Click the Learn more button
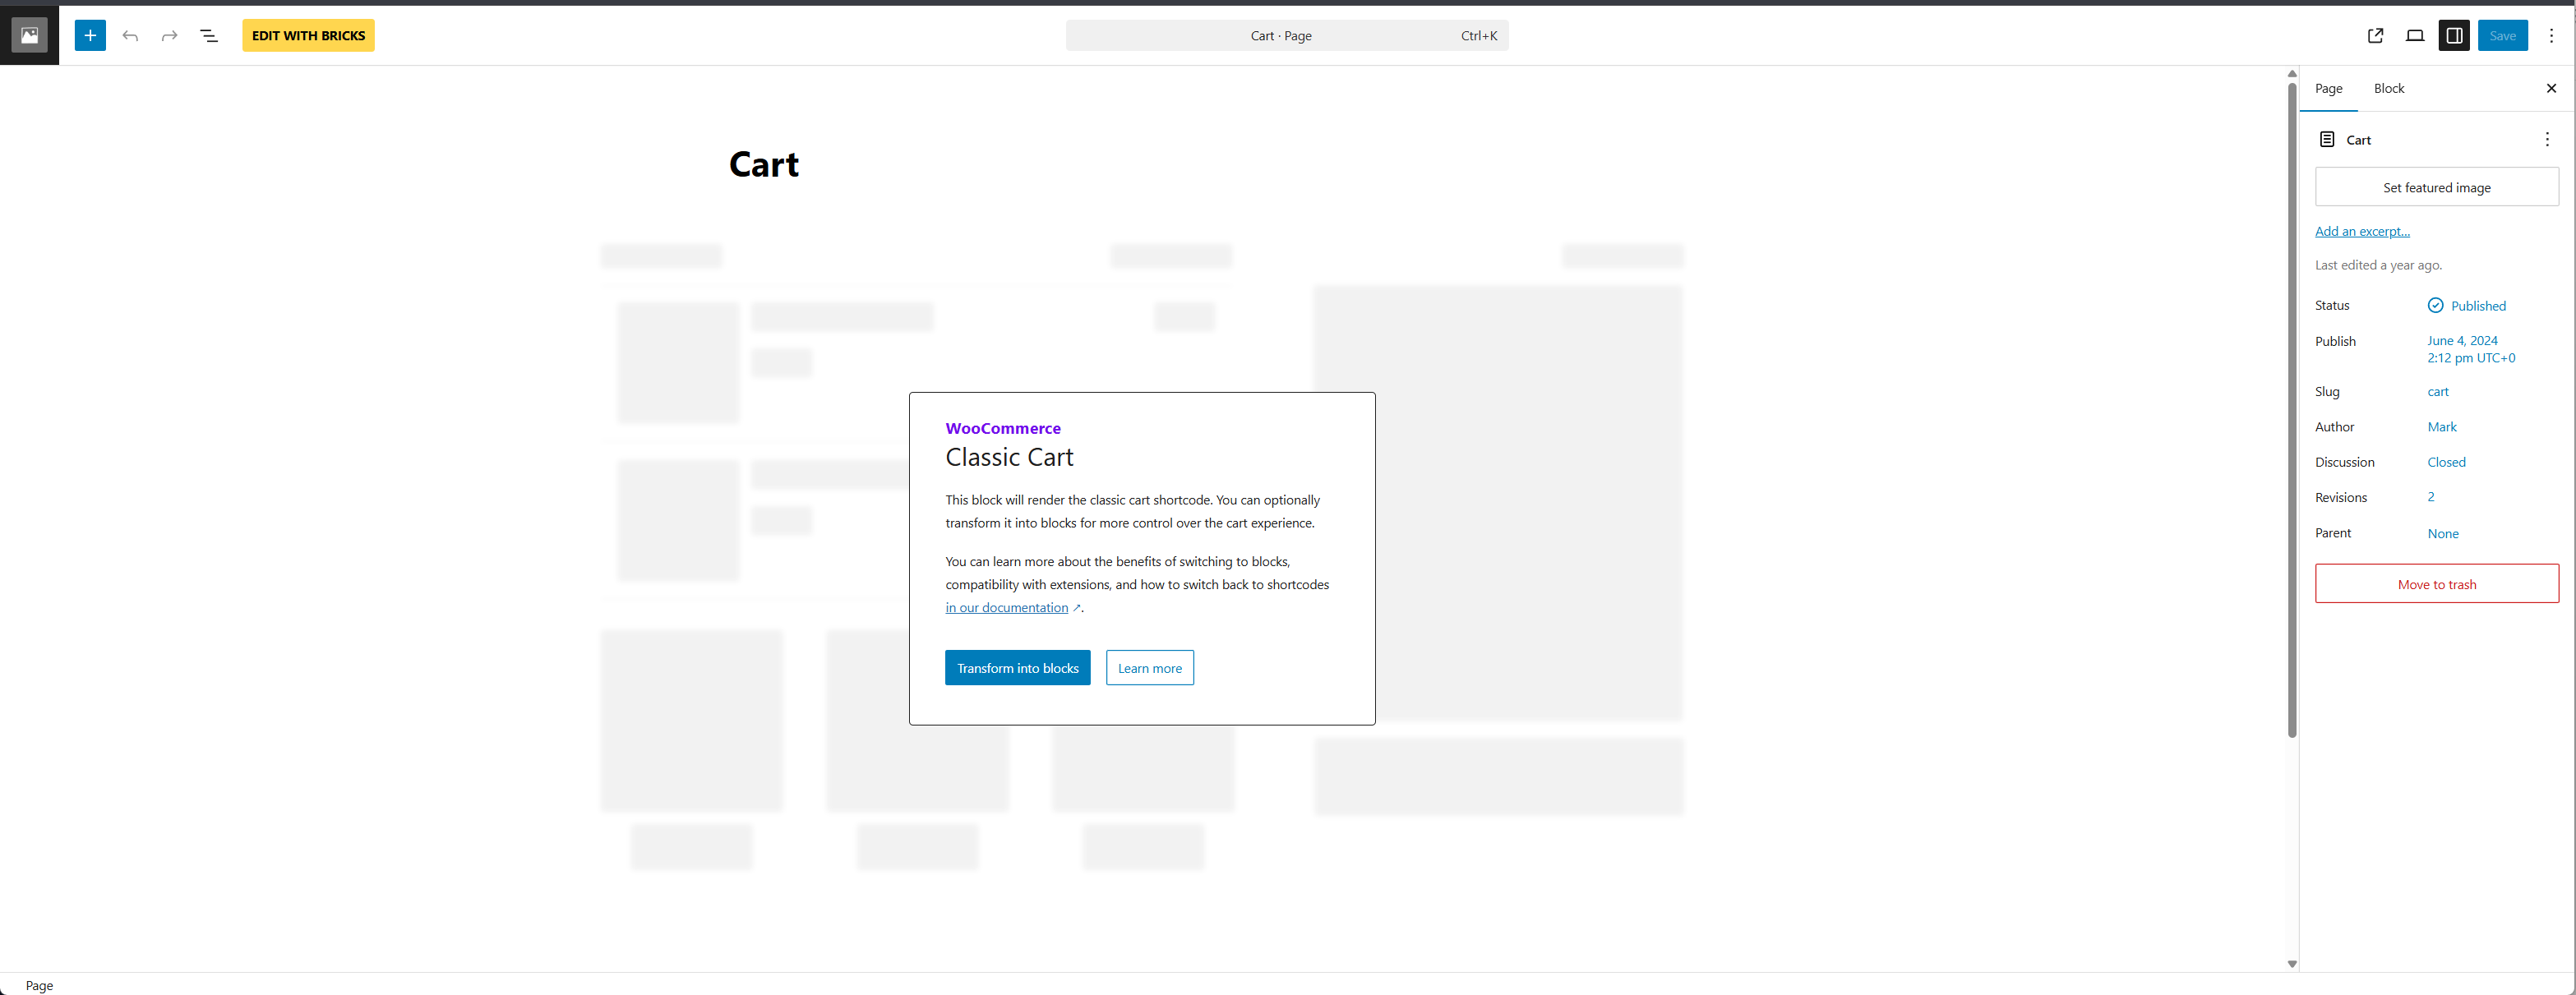The image size is (2576, 995). (1149, 668)
